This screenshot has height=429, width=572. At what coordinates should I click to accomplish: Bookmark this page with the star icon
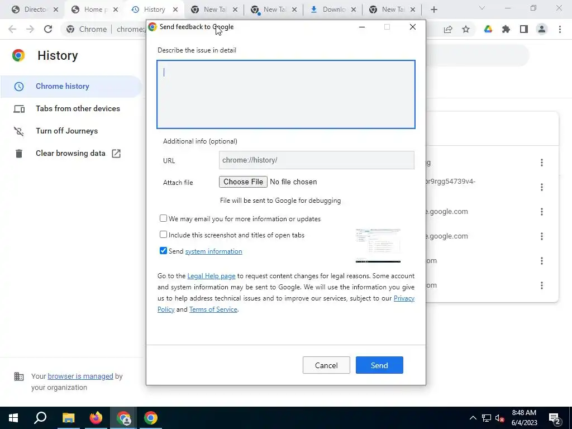(x=466, y=29)
